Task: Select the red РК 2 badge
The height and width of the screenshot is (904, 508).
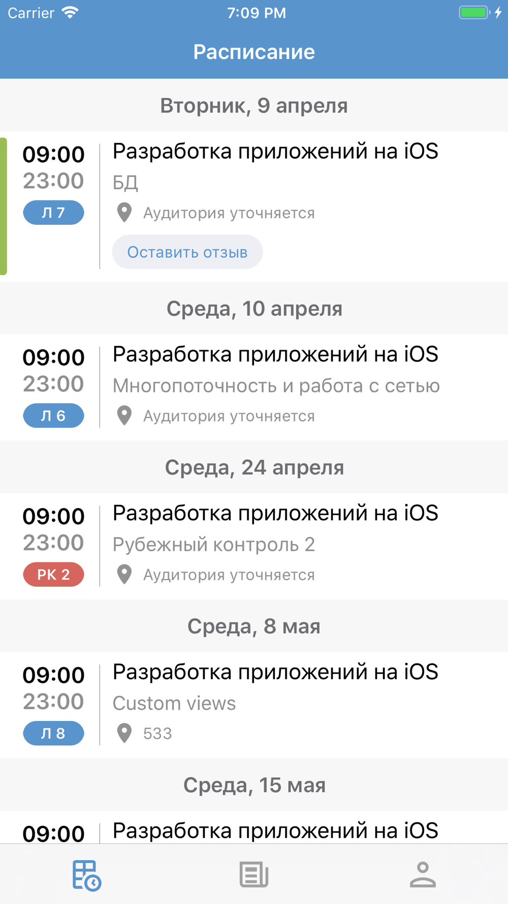Action: point(53,575)
